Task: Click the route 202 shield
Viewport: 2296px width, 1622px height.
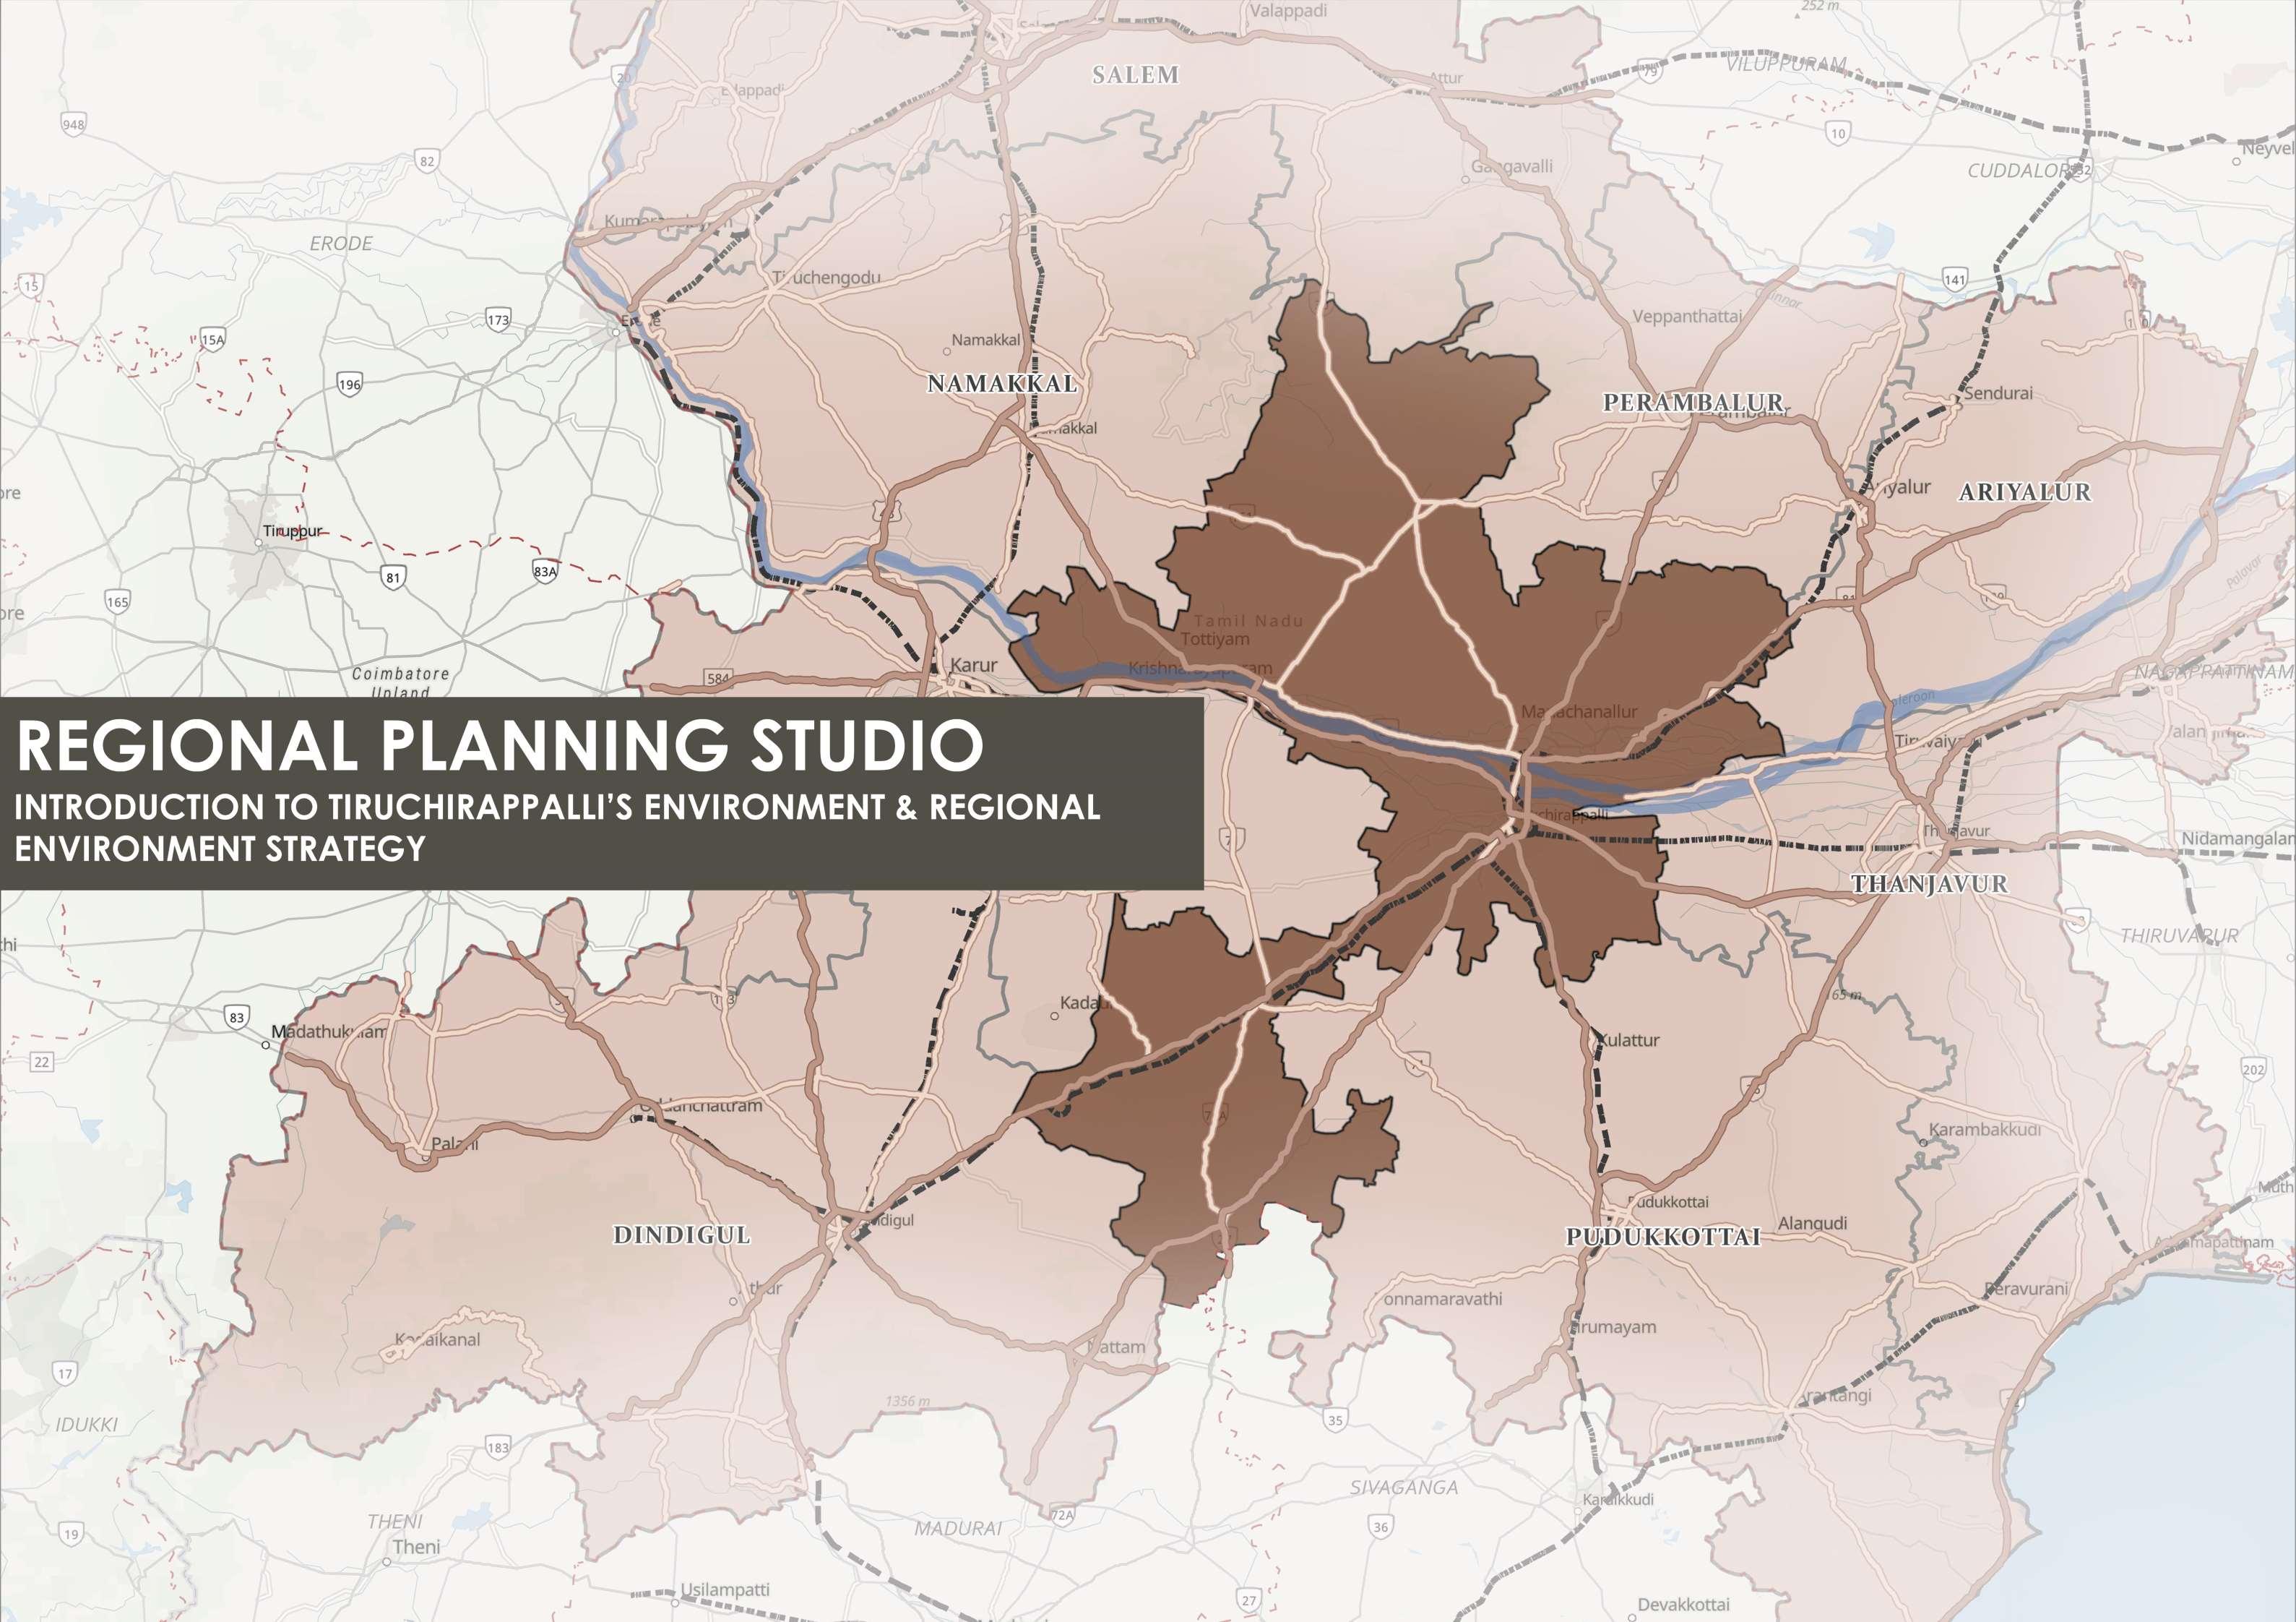Action: coord(2253,1070)
